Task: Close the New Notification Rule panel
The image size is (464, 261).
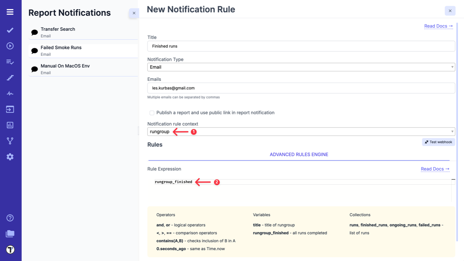Action: [450, 11]
